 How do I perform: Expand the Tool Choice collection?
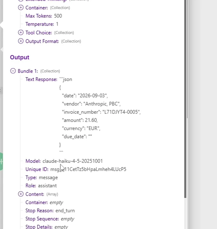(21, 33)
